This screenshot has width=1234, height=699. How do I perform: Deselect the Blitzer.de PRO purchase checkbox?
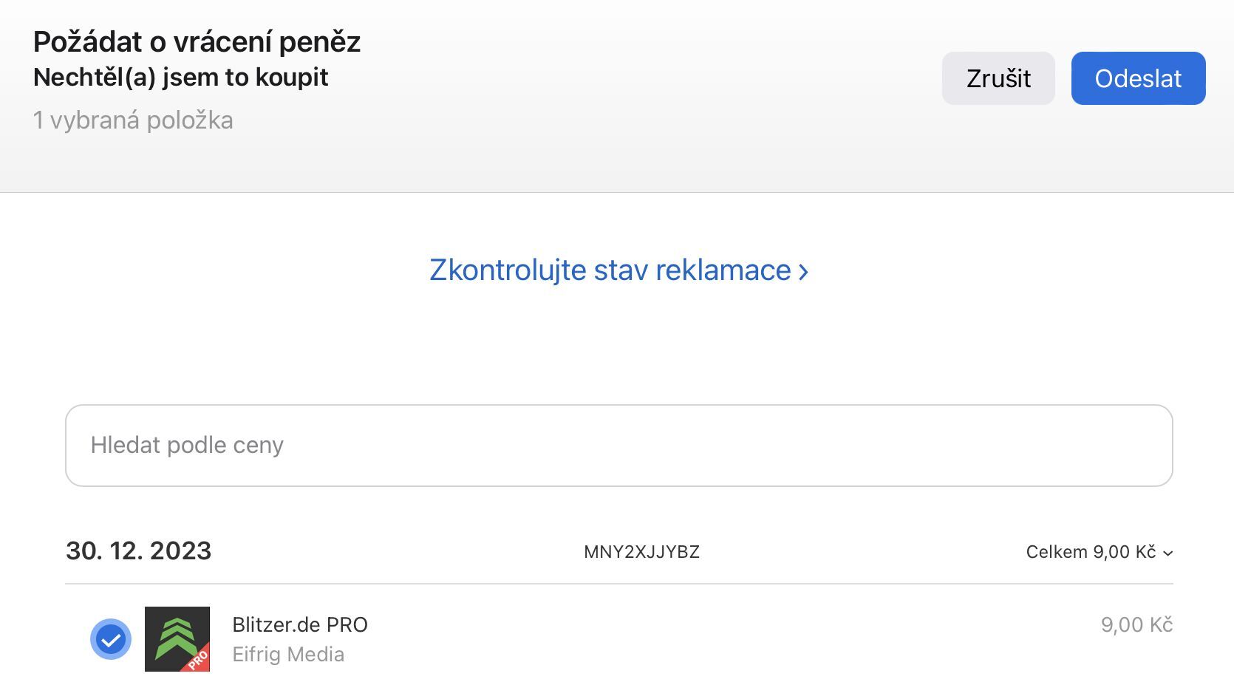point(111,639)
